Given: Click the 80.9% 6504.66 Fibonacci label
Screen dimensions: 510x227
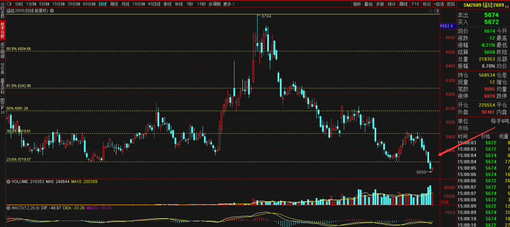Looking at the screenshot, I should 18,49.
